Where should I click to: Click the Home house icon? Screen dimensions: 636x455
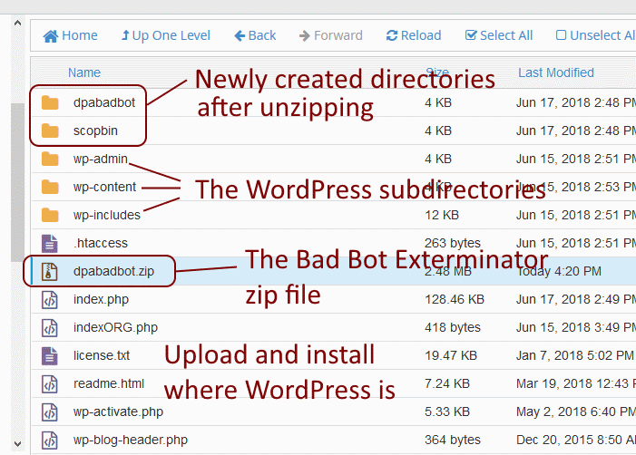pyautogui.click(x=50, y=36)
